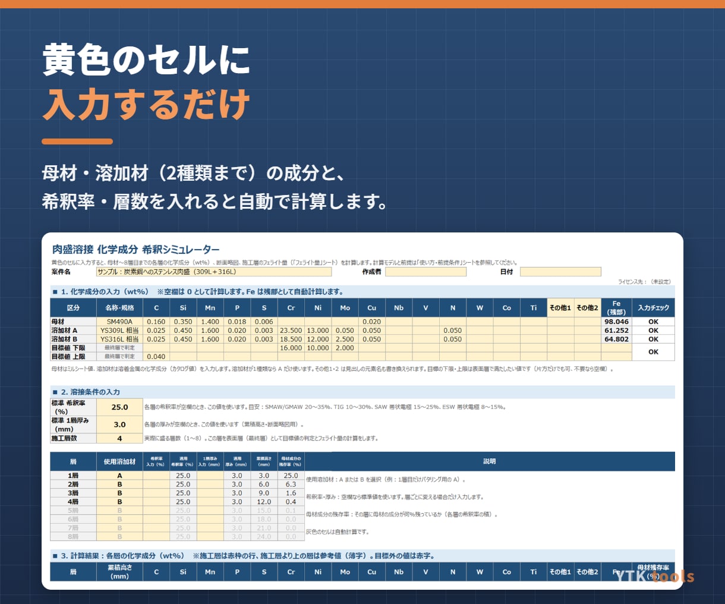
Task: Select 母材 S value 0.006
Action: coord(264,322)
